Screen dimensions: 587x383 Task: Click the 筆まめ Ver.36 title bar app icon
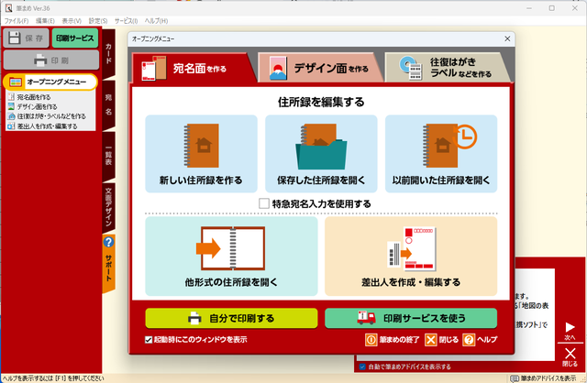(x=8, y=8)
